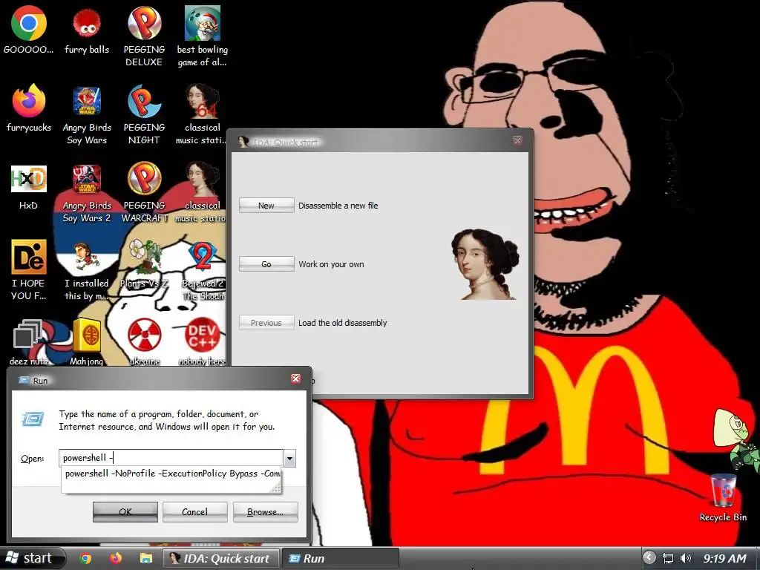760x570 pixels.
Task: Open the folder icon in the taskbar
Action: [x=146, y=558]
